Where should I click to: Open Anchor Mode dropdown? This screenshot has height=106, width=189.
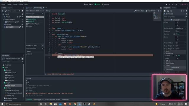[180, 28]
